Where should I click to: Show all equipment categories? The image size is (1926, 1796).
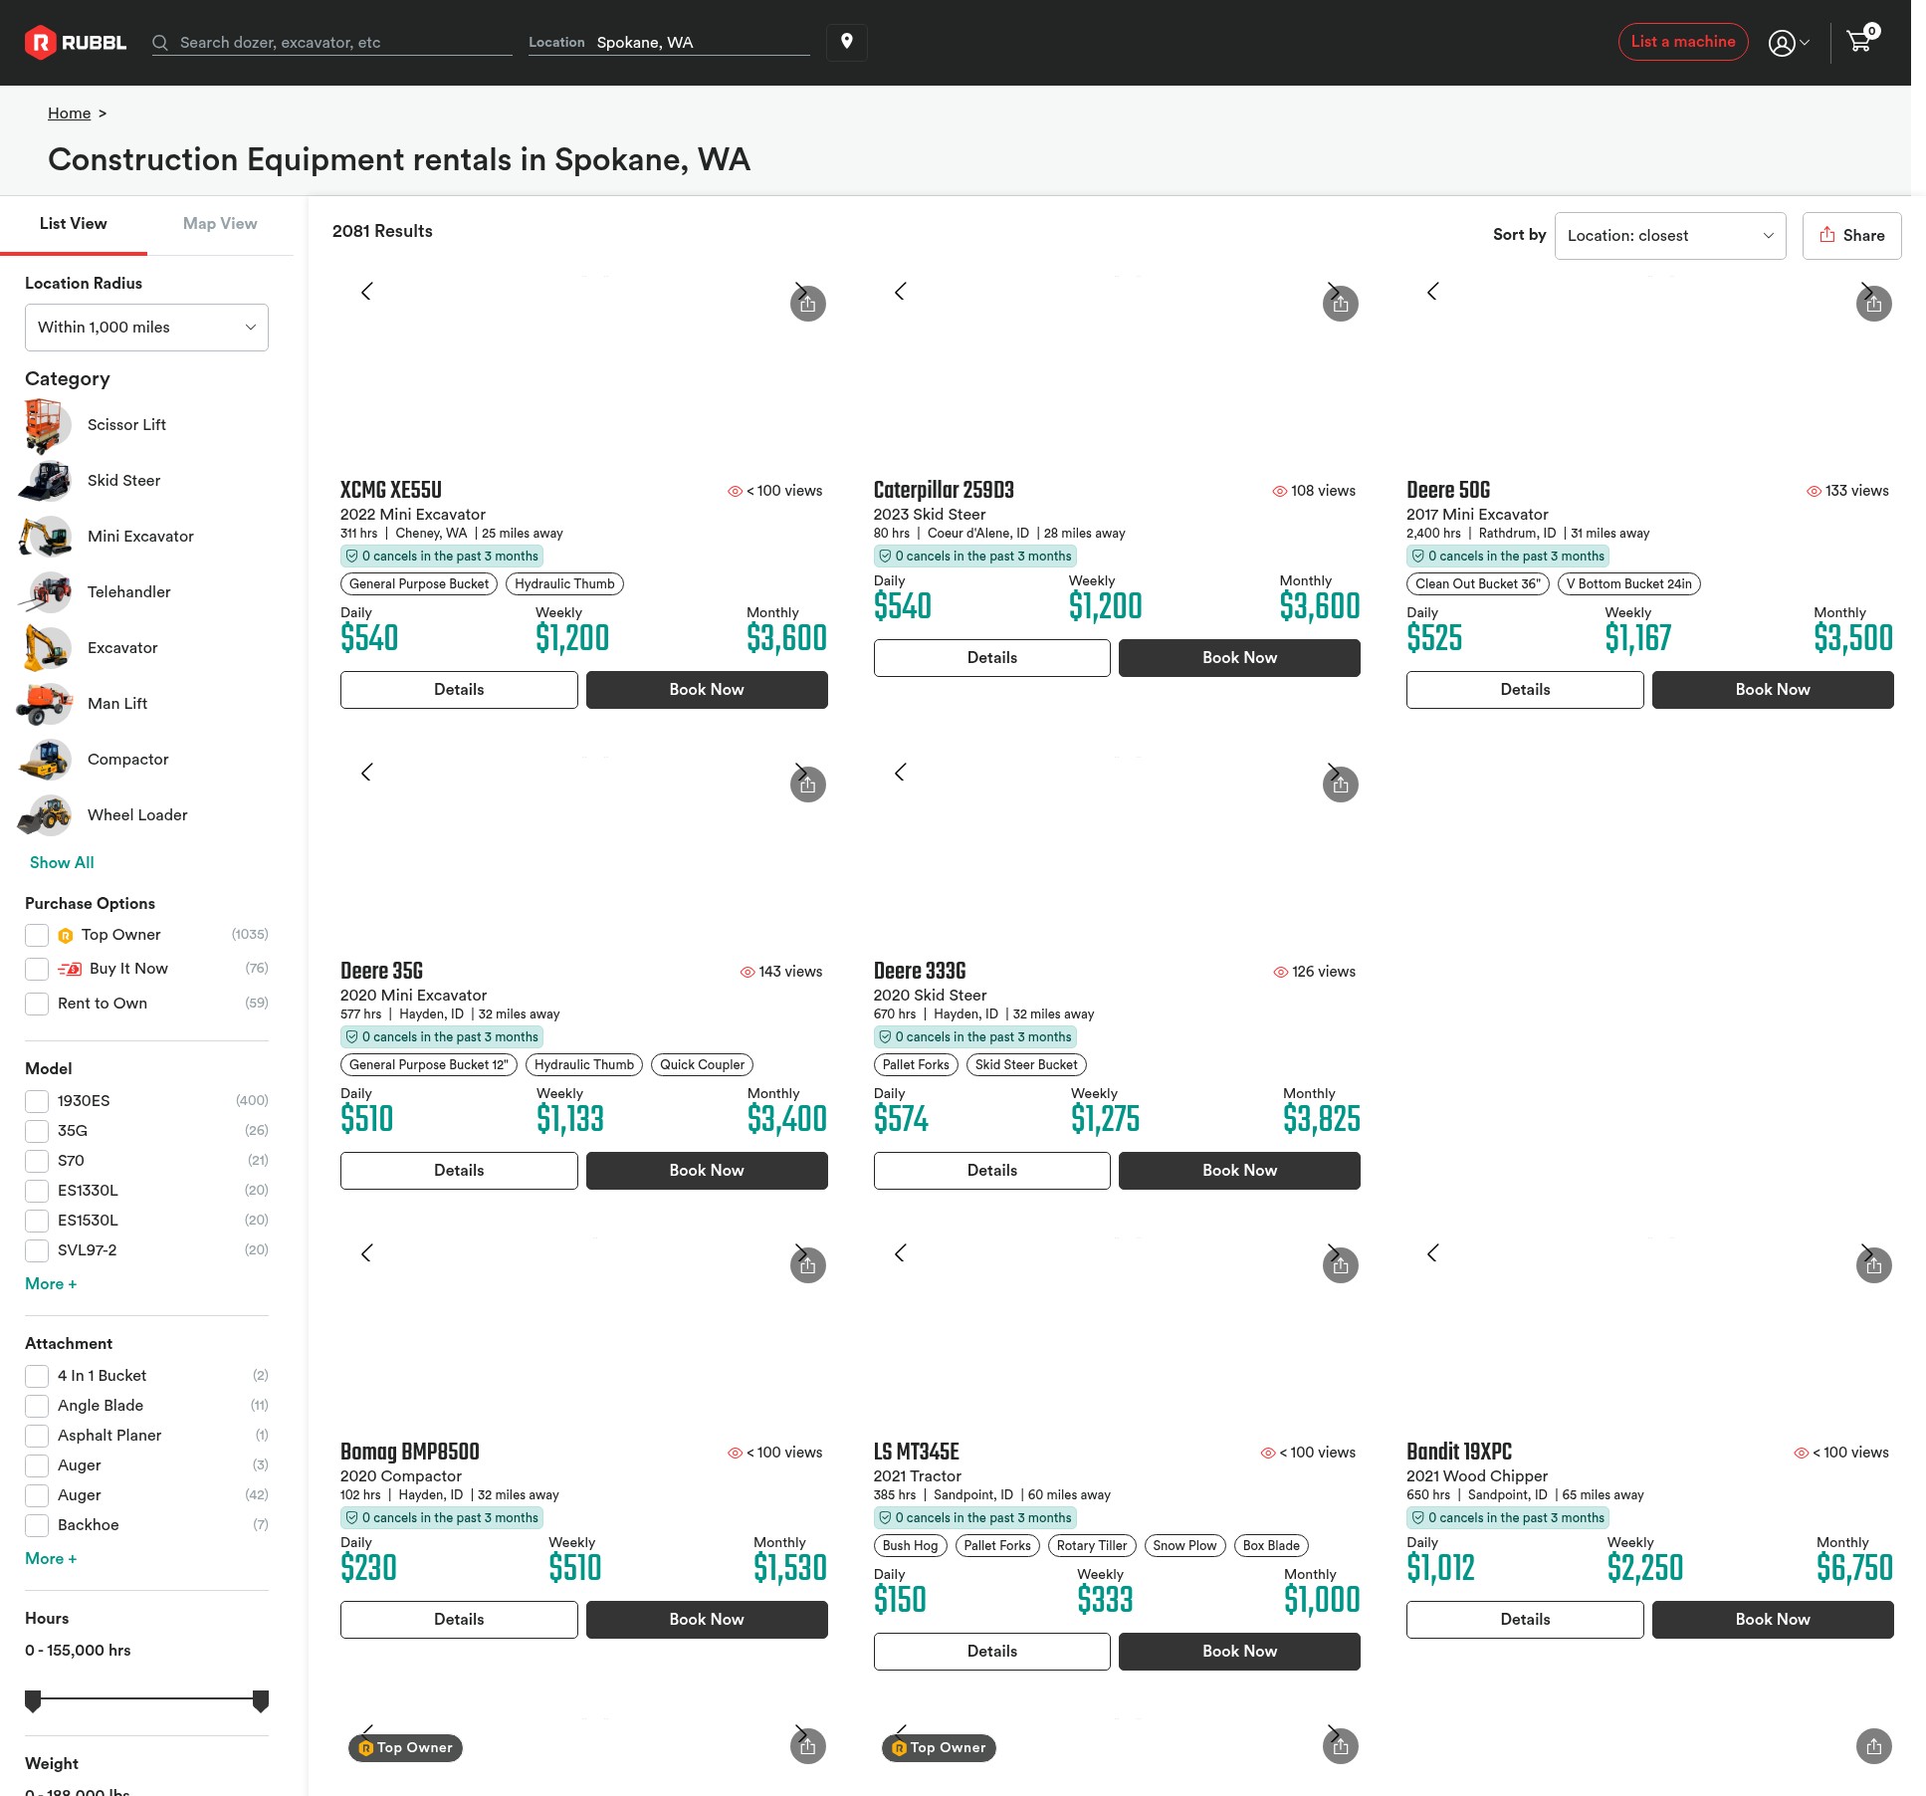coord(62,863)
